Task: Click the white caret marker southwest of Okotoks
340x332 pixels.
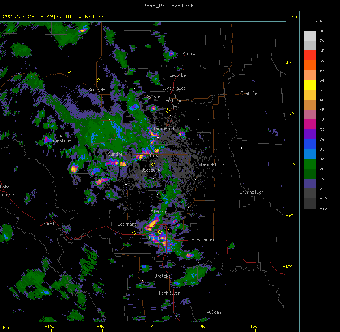Action: tap(142, 280)
